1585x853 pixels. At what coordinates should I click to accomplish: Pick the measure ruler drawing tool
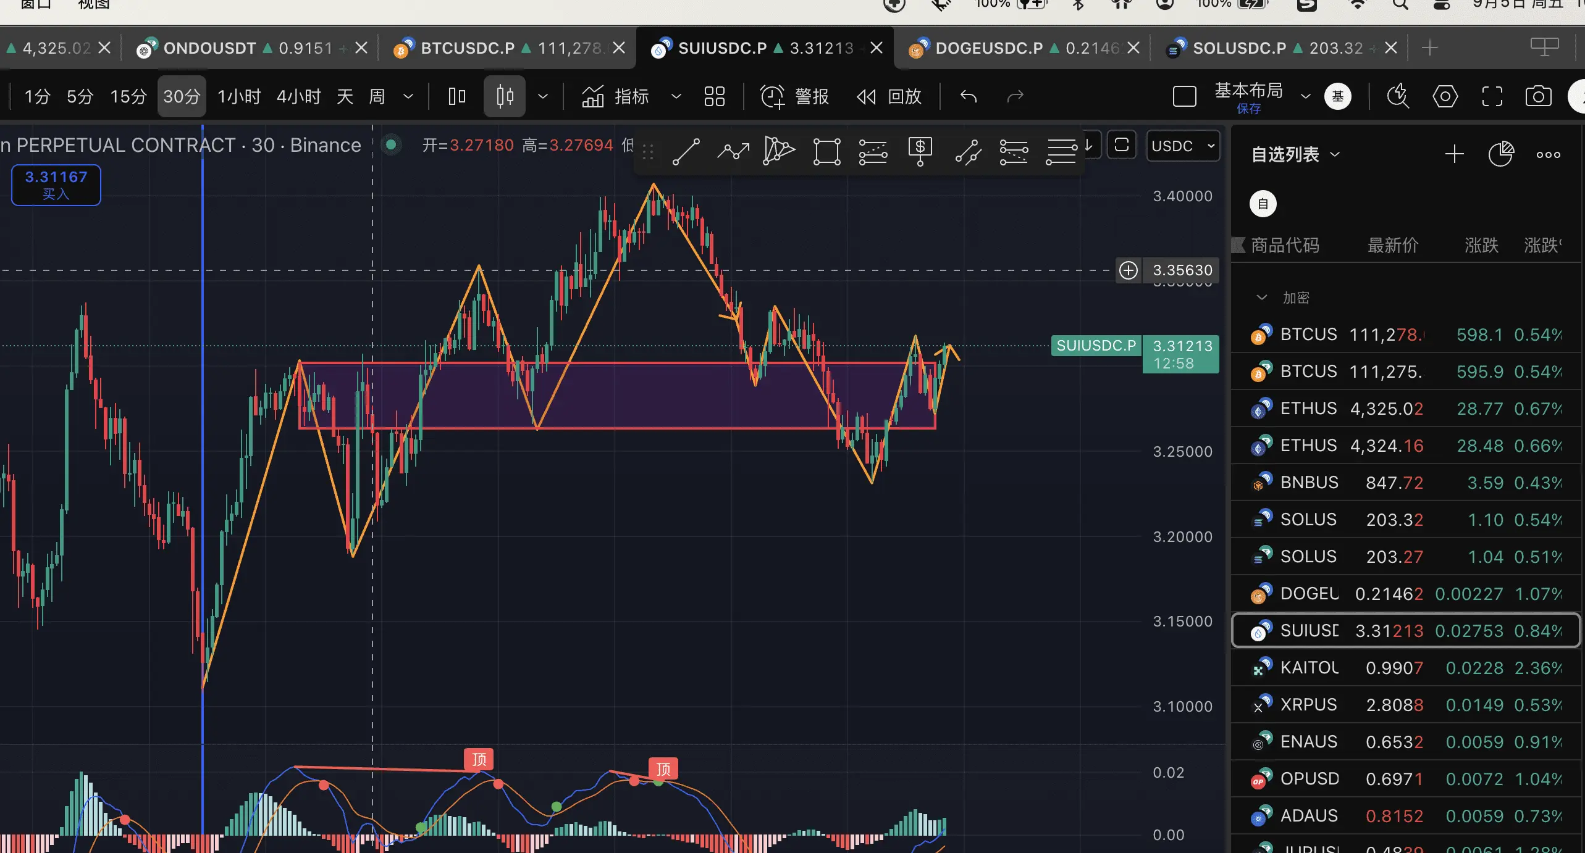coord(968,151)
